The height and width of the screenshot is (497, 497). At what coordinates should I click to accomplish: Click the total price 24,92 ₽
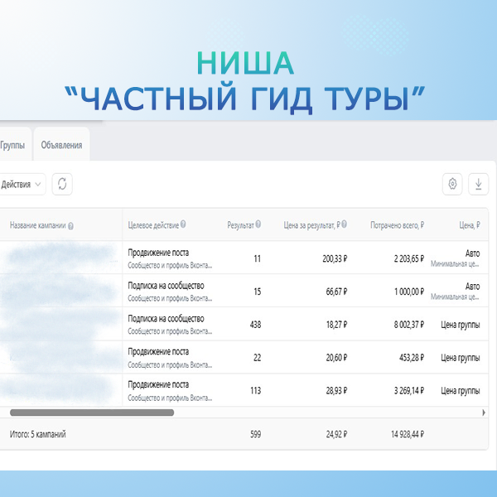point(336,434)
